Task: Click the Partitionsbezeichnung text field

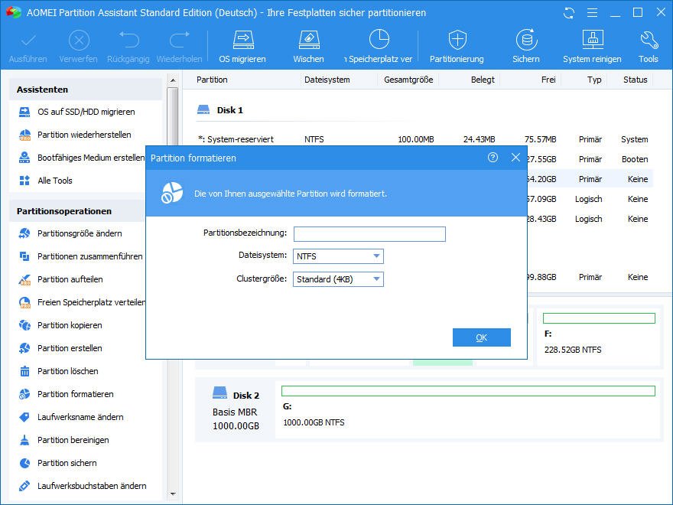Action: coord(369,234)
